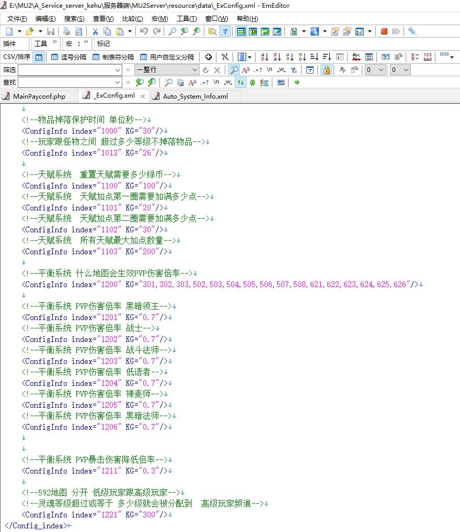Image resolution: width=460 pixels, height=532 pixels.
Task: Open the New file dropdown arrow
Action: click(19, 31)
